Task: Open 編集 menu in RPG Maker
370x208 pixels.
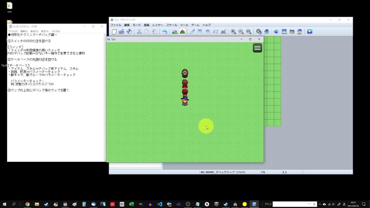Action: pyautogui.click(x=127, y=25)
